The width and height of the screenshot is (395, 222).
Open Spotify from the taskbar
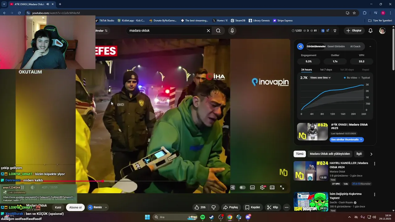202,217
